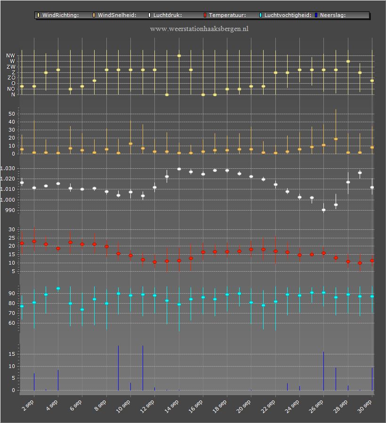Click the 990 pressure axis label
Viewport: 386px width, 423px height.
(10, 210)
